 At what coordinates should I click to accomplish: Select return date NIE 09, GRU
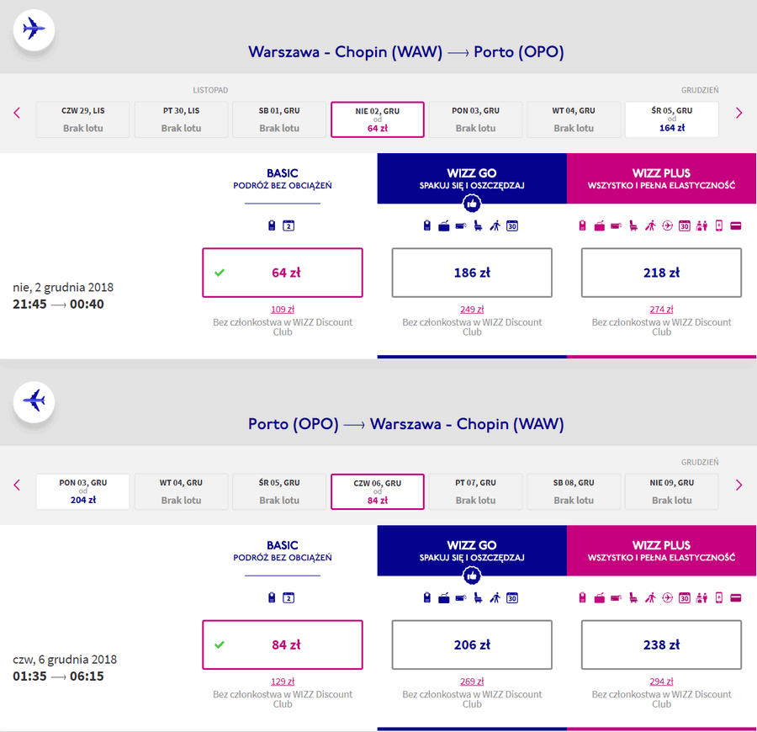tap(671, 491)
